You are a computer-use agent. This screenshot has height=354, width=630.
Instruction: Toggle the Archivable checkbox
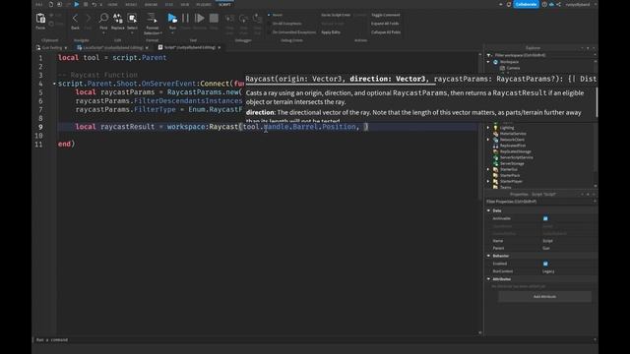(x=545, y=218)
